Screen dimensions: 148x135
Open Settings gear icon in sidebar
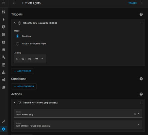(4, 129)
